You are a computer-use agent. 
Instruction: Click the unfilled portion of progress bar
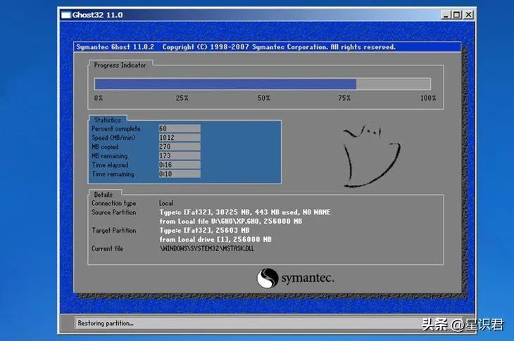(393, 84)
